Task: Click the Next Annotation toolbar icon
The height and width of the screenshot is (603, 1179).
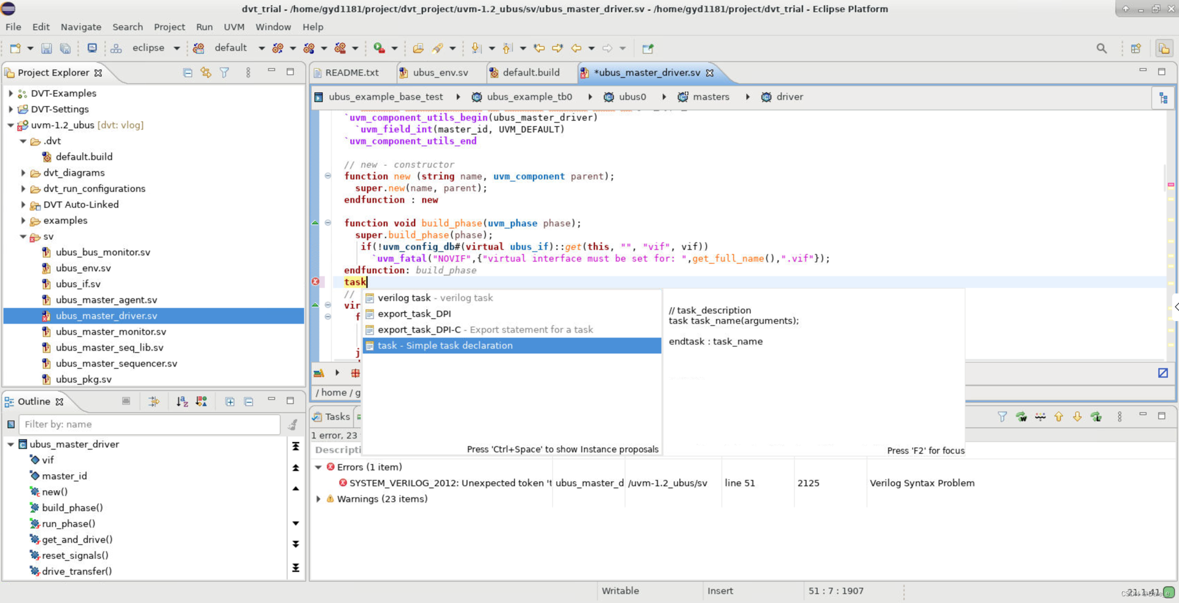Action: (475, 48)
